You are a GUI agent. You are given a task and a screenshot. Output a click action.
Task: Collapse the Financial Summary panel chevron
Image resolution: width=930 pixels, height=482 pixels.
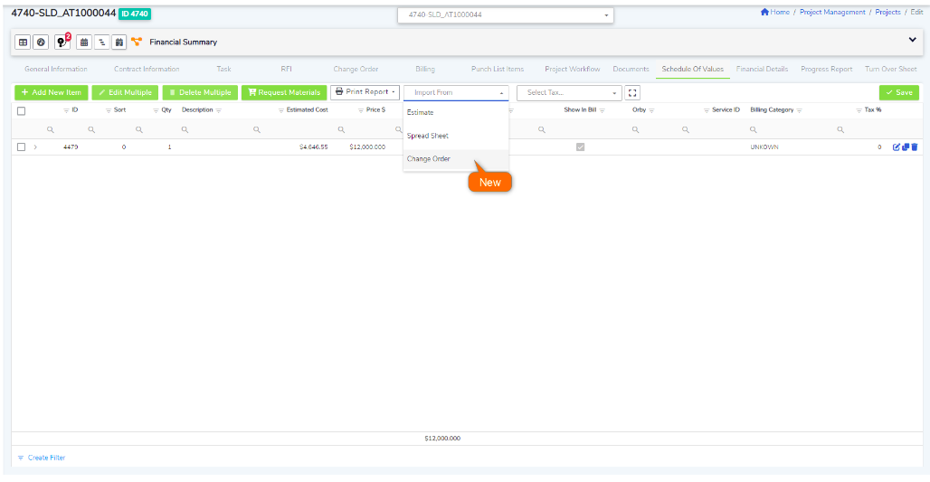point(912,40)
